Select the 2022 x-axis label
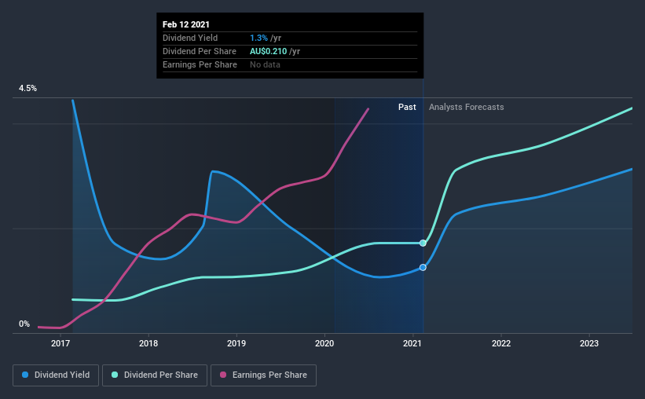The image size is (645, 399). coord(501,343)
